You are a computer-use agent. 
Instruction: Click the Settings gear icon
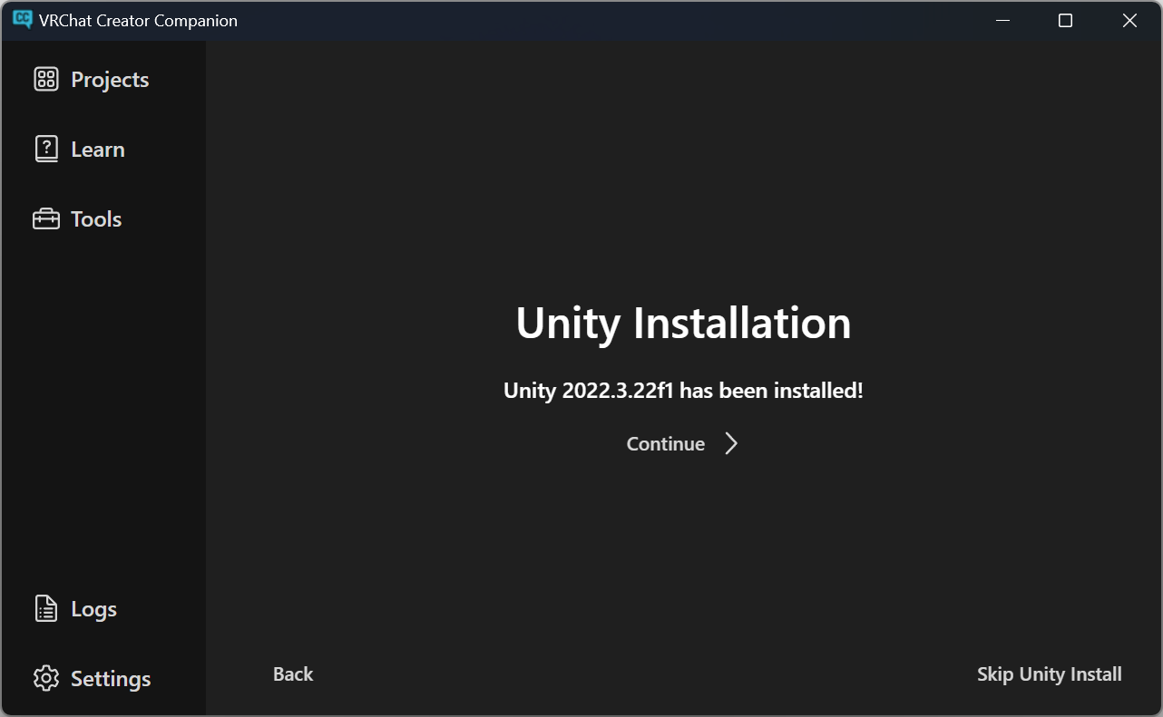tap(46, 679)
